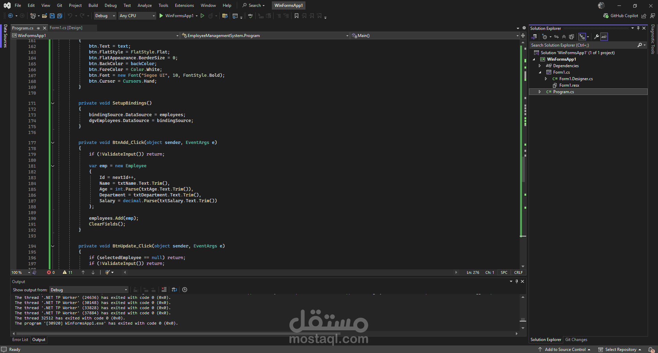The height and width of the screenshot is (353, 658).
Task: Toggle Preview Selected Items in Solution Explorer
Action: pos(604,37)
